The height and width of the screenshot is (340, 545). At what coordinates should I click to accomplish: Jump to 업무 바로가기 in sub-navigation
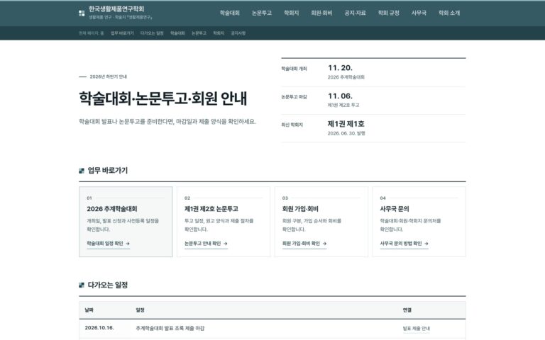coord(122,33)
